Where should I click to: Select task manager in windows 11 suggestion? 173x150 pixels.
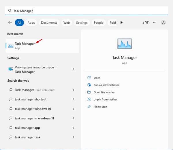pos(42,118)
